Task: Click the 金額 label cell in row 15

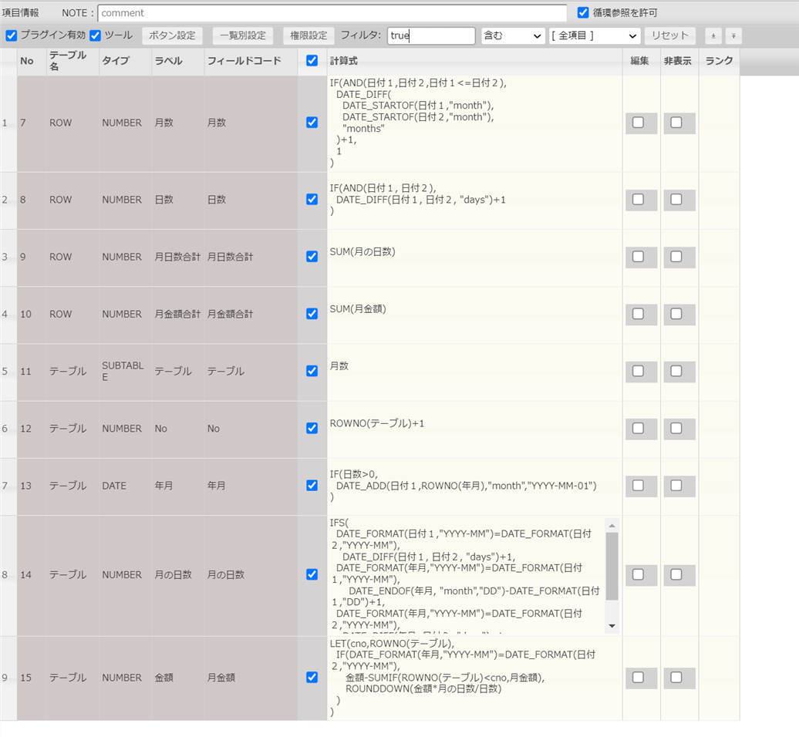Action: coord(177,678)
